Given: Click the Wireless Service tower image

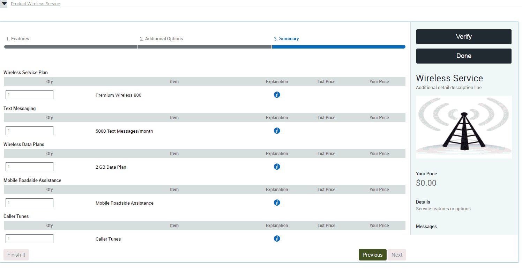Looking at the screenshot, I should tap(463, 127).
